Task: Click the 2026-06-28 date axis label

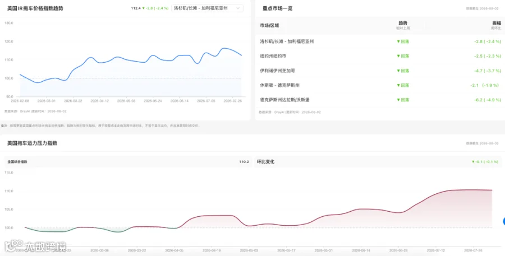Action: [398, 250]
